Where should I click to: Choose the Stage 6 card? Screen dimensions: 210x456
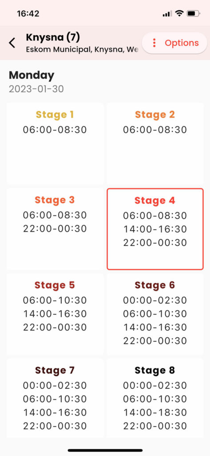[x=155, y=314]
